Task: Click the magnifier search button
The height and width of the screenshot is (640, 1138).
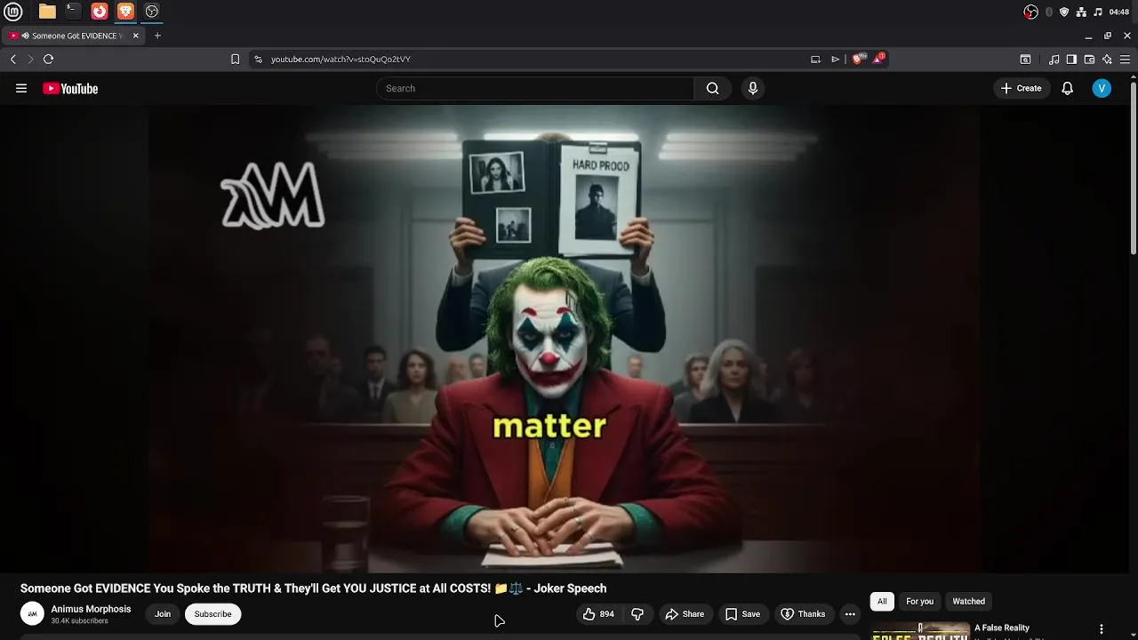Action: [712, 88]
